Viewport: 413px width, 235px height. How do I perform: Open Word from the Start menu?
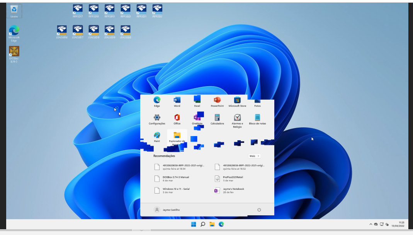pyautogui.click(x=177, y=100)
